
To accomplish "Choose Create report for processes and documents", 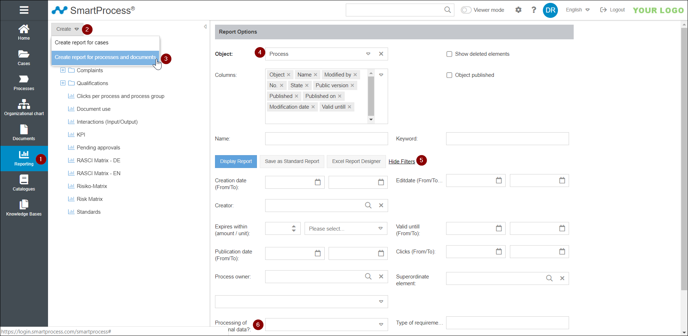I will point(105,57).
